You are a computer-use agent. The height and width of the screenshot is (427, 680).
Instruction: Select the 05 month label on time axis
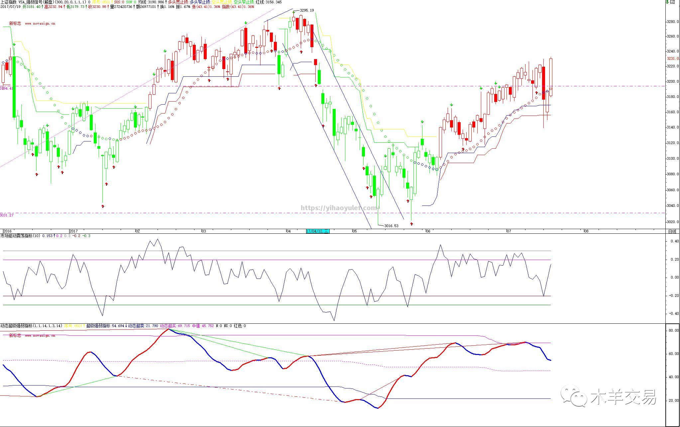[355, 231]
